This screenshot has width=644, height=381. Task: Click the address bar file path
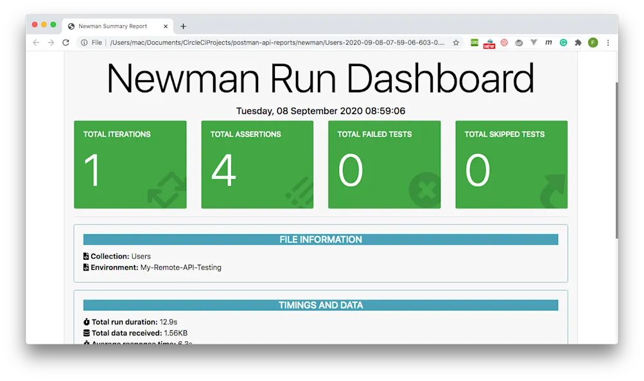pos(277,42)
